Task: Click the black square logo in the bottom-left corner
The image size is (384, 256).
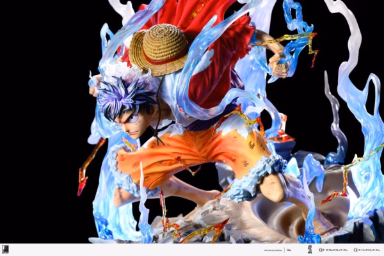Action: pos(5,250)
